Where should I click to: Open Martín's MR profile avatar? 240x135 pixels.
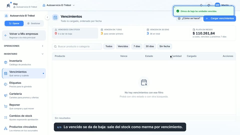point(217,5)
